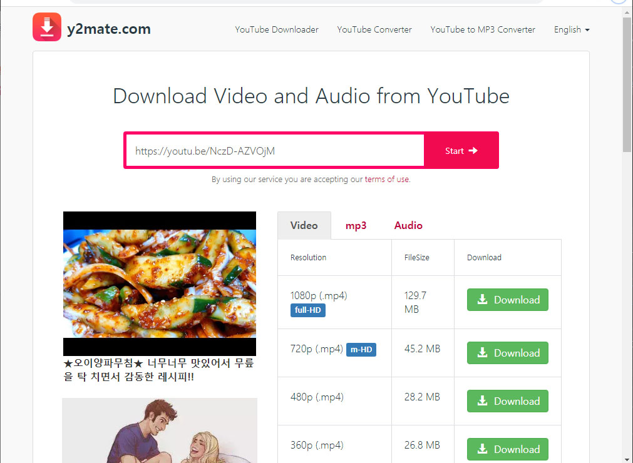This screenshot has width=633, height=463.
Task: Click the m-HD badge
Action: 361,349
